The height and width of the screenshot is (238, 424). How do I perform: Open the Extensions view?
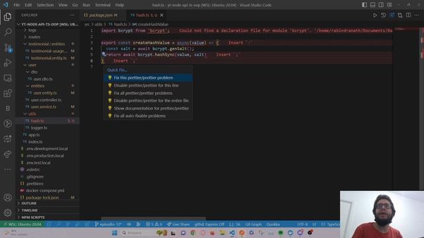tap(7, 93)
